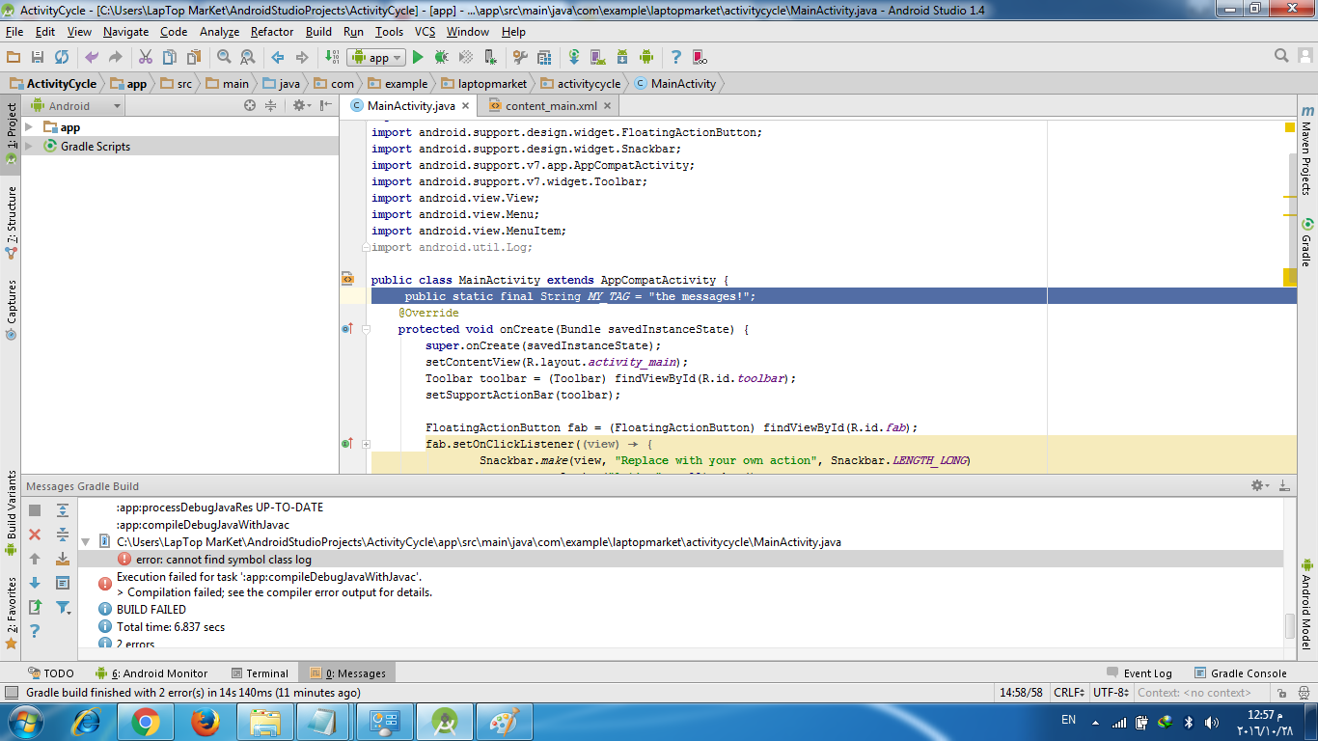Collapse the MainActivity.java path in Messages
Screen dimensions: 1318x741
[x=86, y=542]
